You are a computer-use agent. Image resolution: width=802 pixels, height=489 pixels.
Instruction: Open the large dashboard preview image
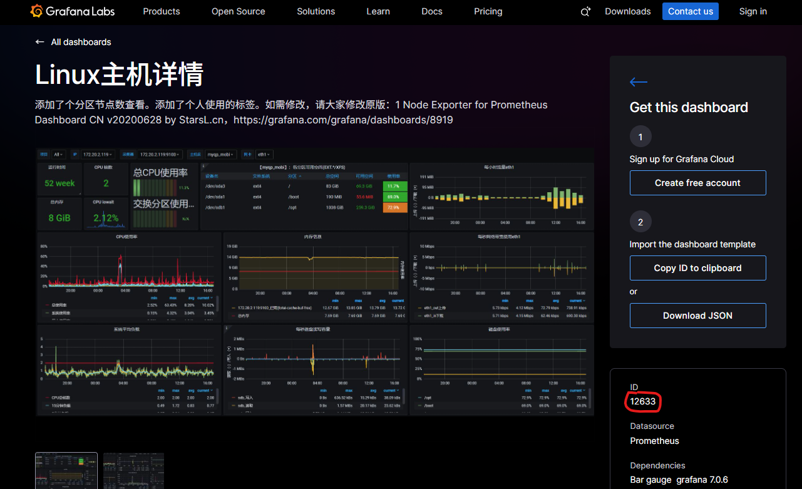[x=314, y=282]
